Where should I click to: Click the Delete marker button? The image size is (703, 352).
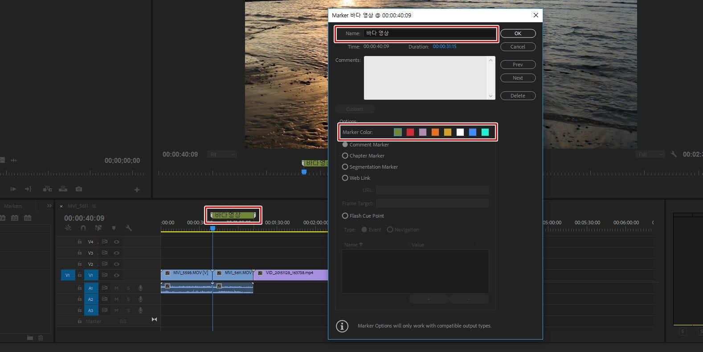(518, 96)
